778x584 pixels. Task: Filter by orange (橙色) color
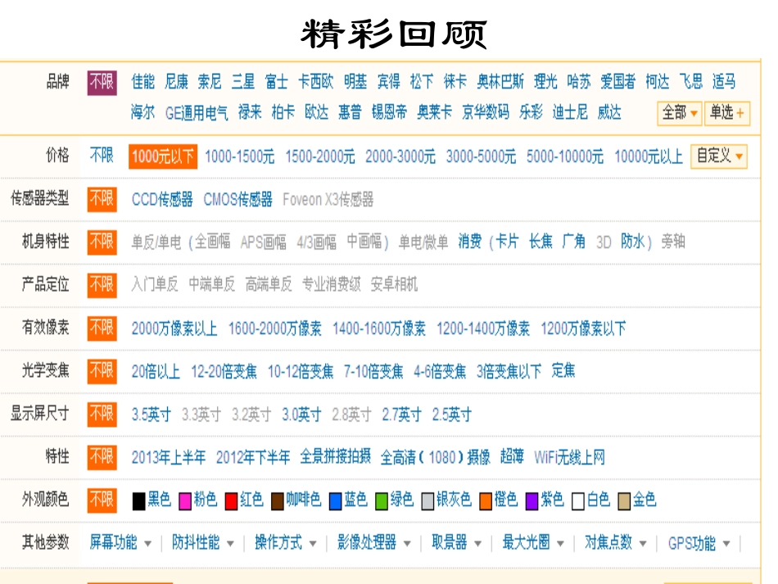498,500
